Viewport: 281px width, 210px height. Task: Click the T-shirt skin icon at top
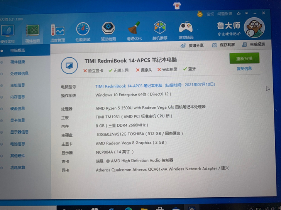(x=177, y=5)
